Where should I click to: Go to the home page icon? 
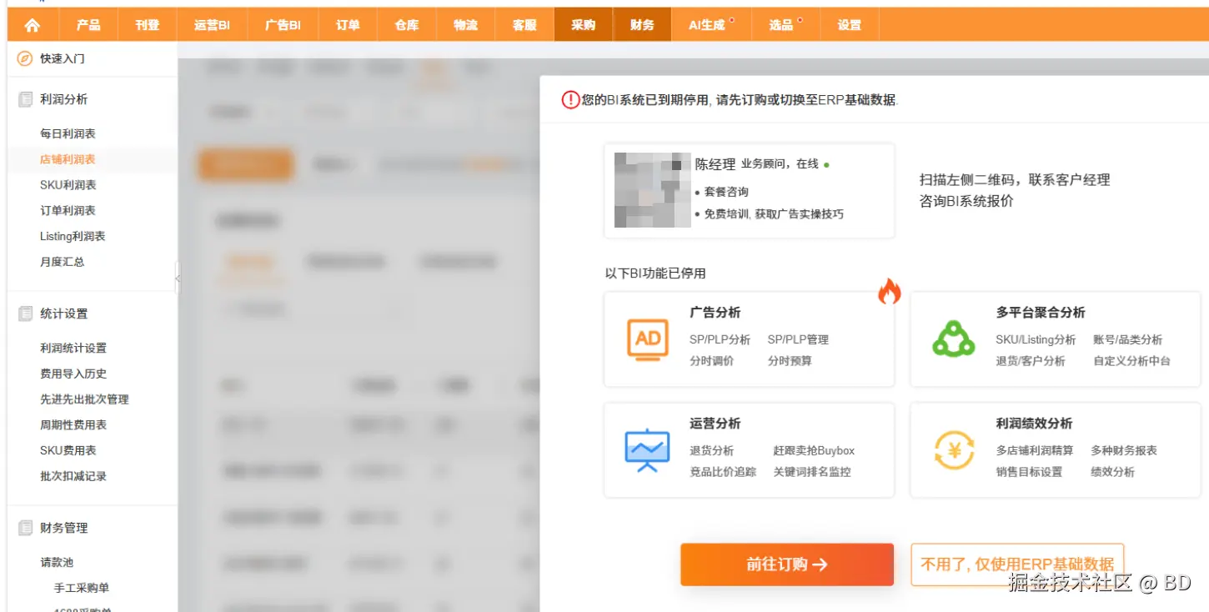tap(32, 25)
